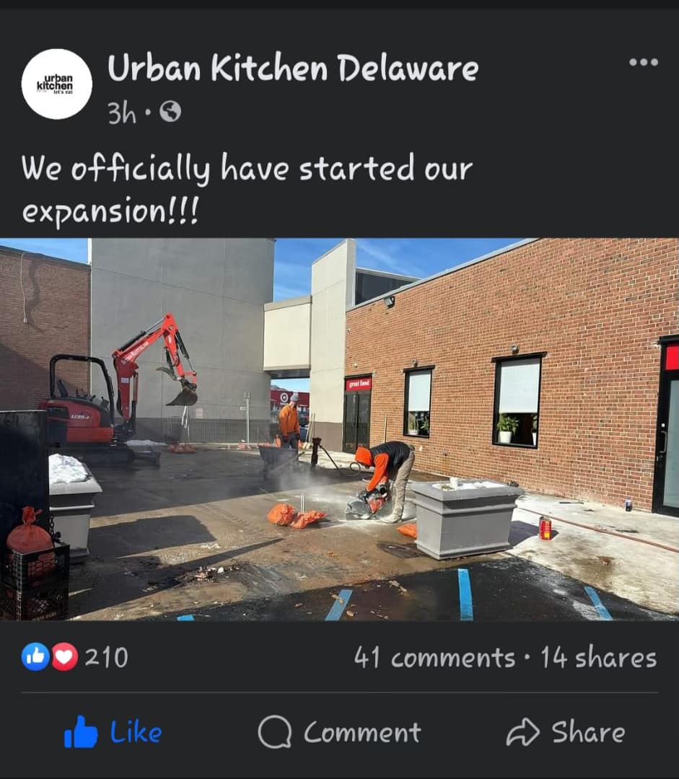Tap the speech bubble Comment icon

274,732
